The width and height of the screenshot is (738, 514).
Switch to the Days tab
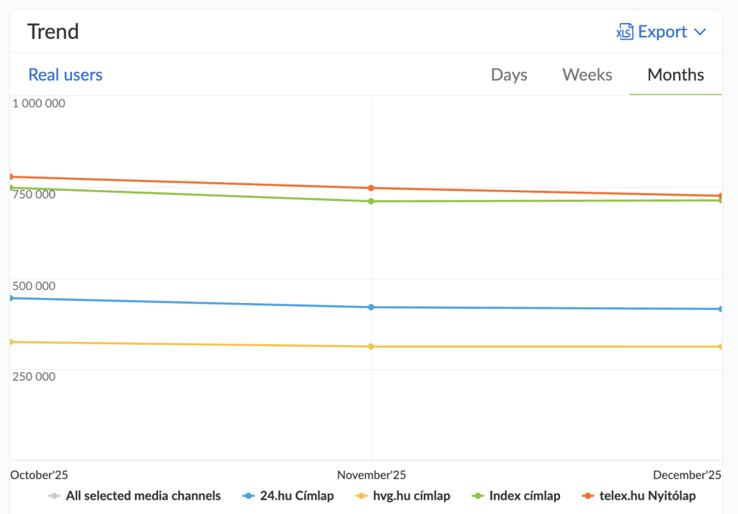[509, 75]
